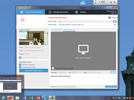
Task: Switch to iClicker in the taskbar
Action: [x=45, y=98]
